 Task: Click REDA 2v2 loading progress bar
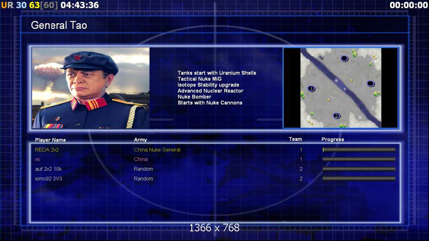pos(359,150)
